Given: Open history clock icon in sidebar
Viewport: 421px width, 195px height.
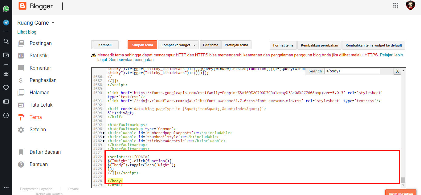Looking at the screenshot, I should (6, 116).
